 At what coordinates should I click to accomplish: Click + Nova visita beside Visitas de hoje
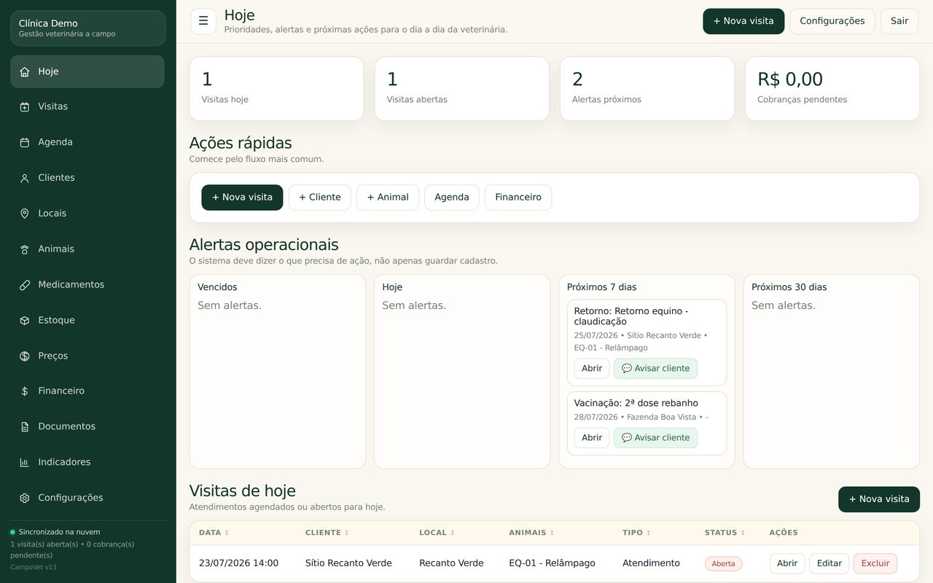tap(879, 499)
